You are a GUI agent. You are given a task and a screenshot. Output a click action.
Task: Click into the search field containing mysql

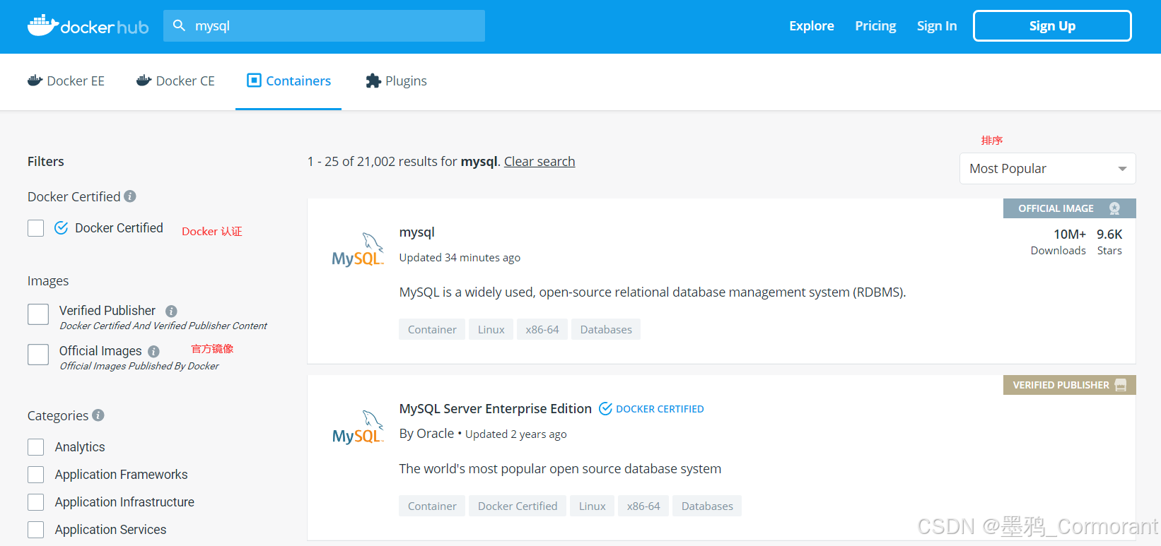point(324,26)
